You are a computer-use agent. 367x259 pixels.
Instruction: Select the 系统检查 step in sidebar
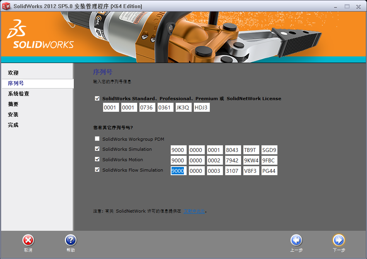click(19, 94)
